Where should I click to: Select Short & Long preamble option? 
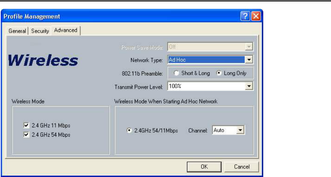[x=192, y=73]
